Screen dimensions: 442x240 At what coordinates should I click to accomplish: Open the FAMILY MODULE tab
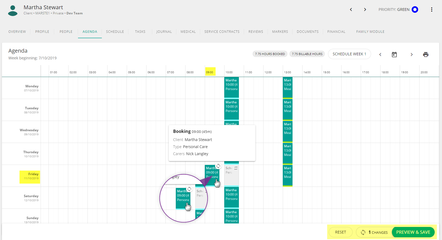click(x=370, y=32)
